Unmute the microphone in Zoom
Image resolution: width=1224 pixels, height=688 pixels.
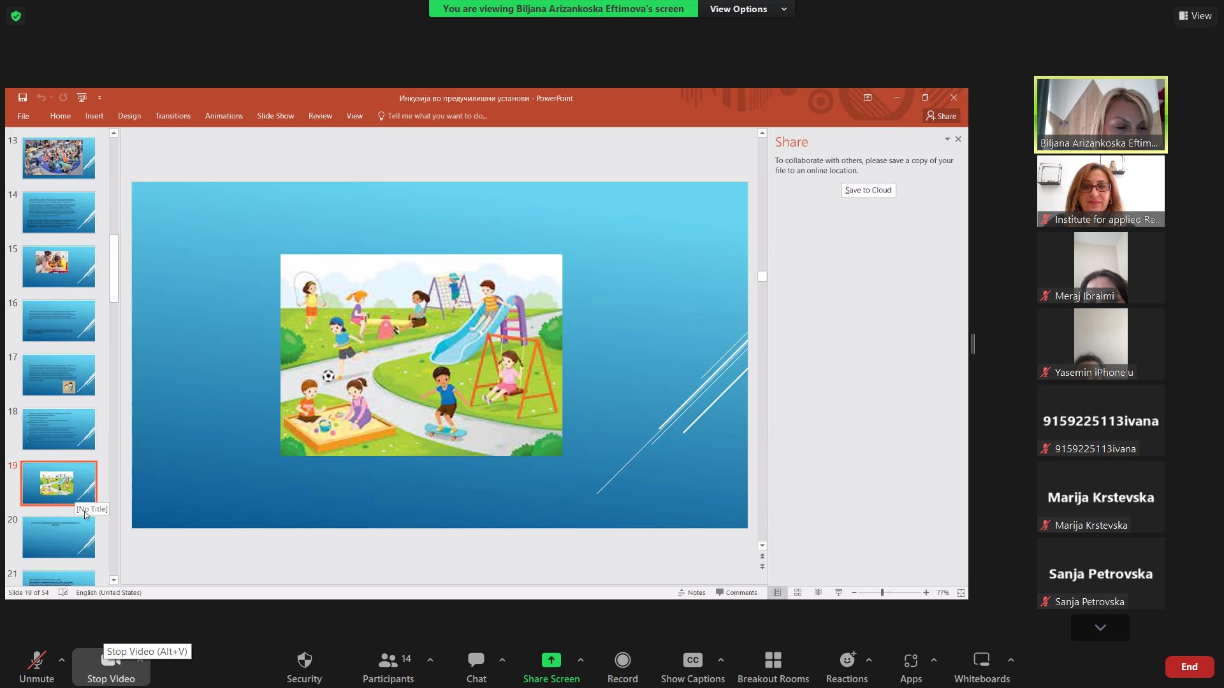point(36,666)
